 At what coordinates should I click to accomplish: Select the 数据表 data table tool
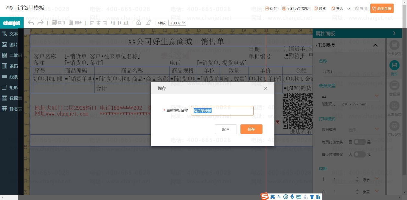click(12, 98)
